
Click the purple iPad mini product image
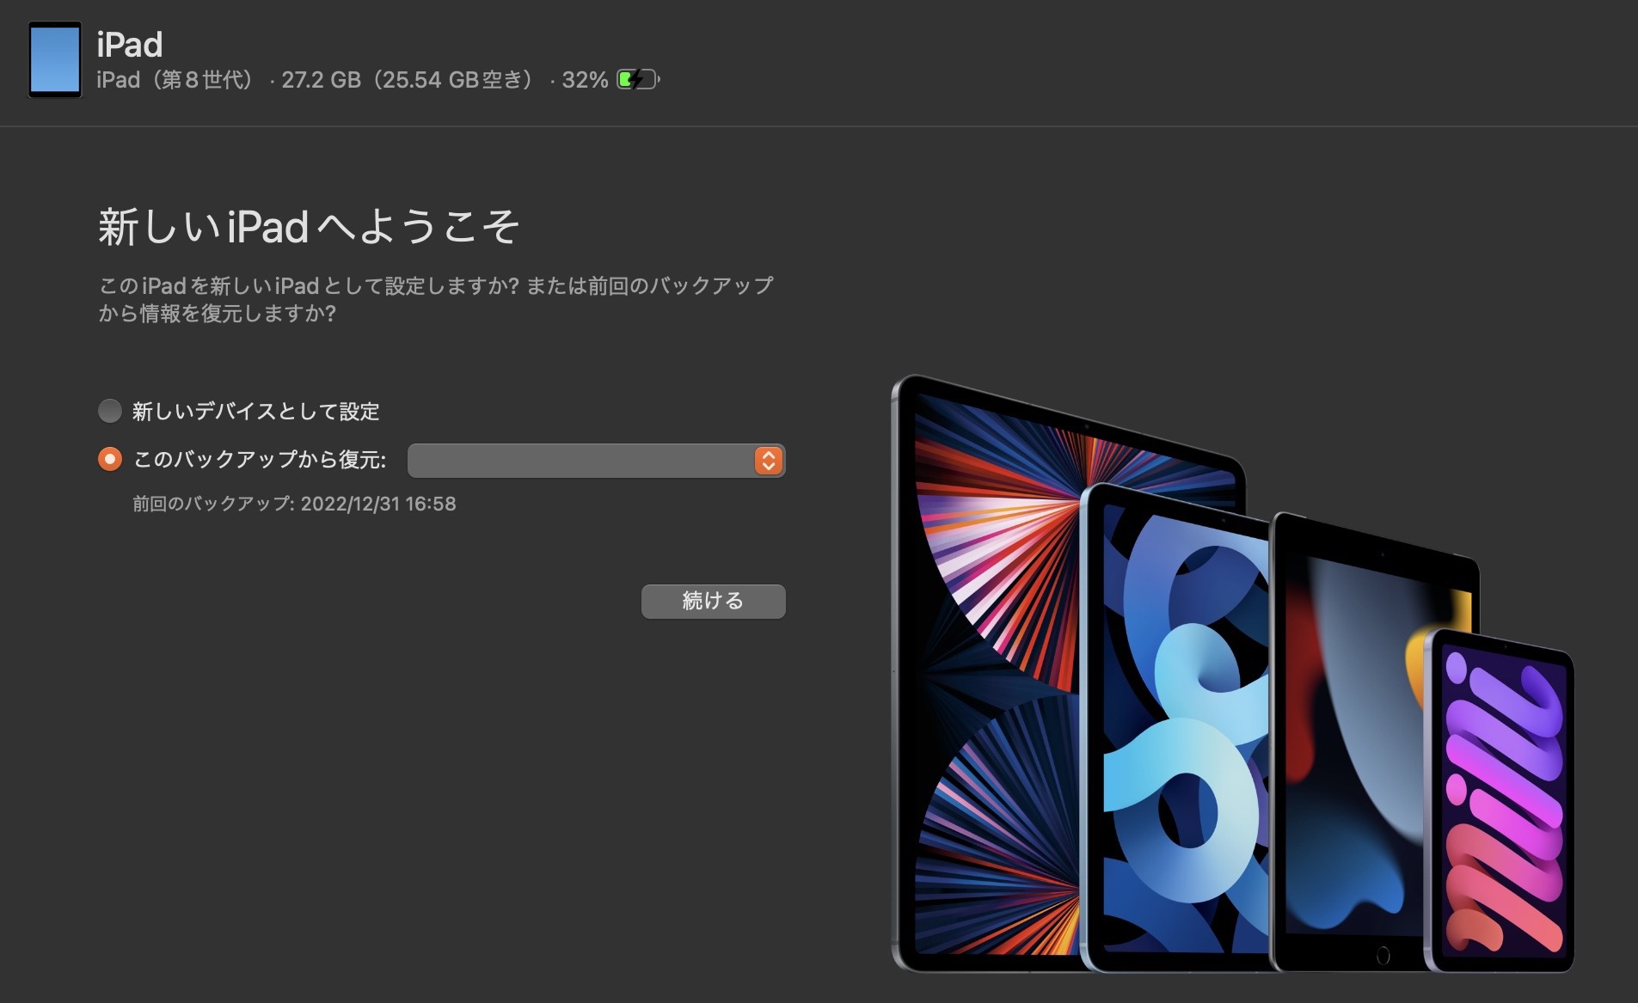[1500, 801]
